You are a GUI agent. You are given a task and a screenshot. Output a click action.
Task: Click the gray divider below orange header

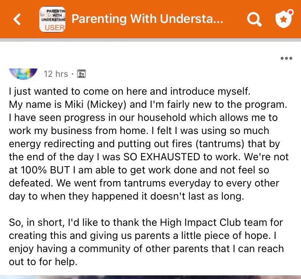pyautogui.click(x=150, y=39)
